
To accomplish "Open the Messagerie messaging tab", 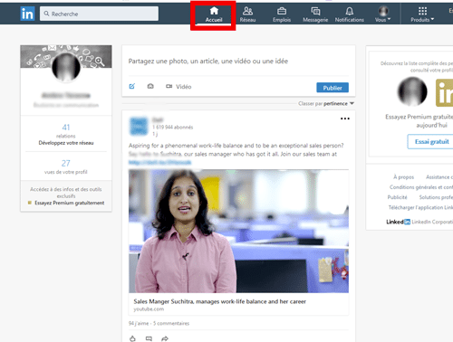I will pyautogui.click(x=315, y=14).
